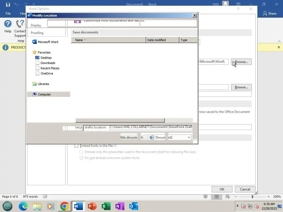Screen dimensions: 283x212
Task: Select the Display category in Word Options
Action: click(36, 25)
